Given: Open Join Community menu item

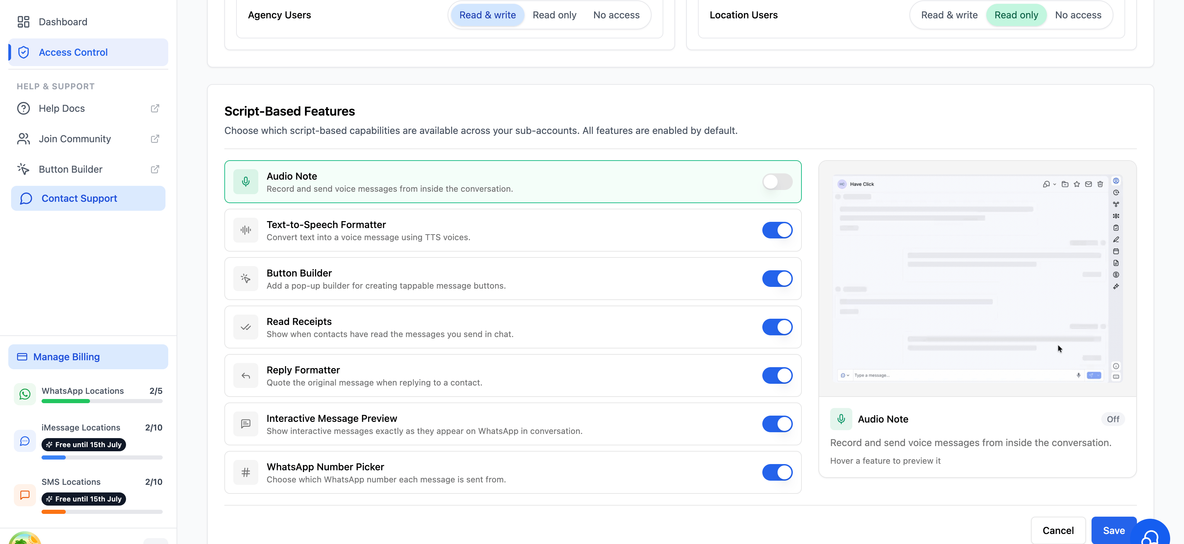Looking at the screenshot, I should coord(88,139).
